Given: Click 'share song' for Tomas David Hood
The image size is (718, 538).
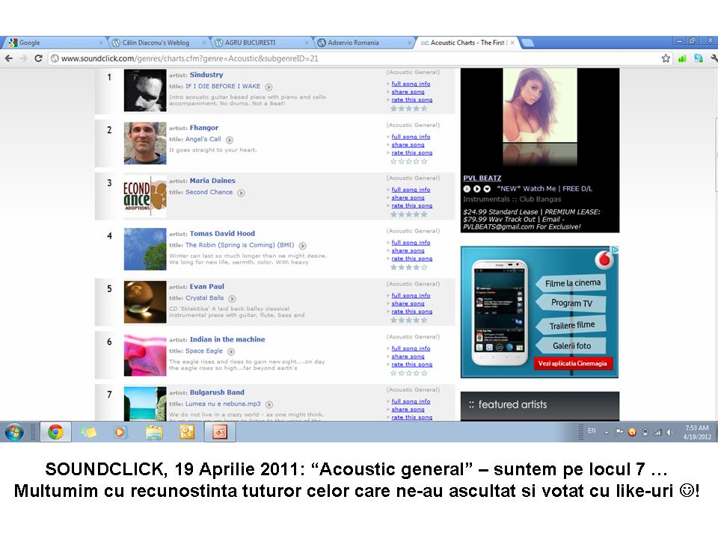Looking at the screenshot, I should (408, 250).
